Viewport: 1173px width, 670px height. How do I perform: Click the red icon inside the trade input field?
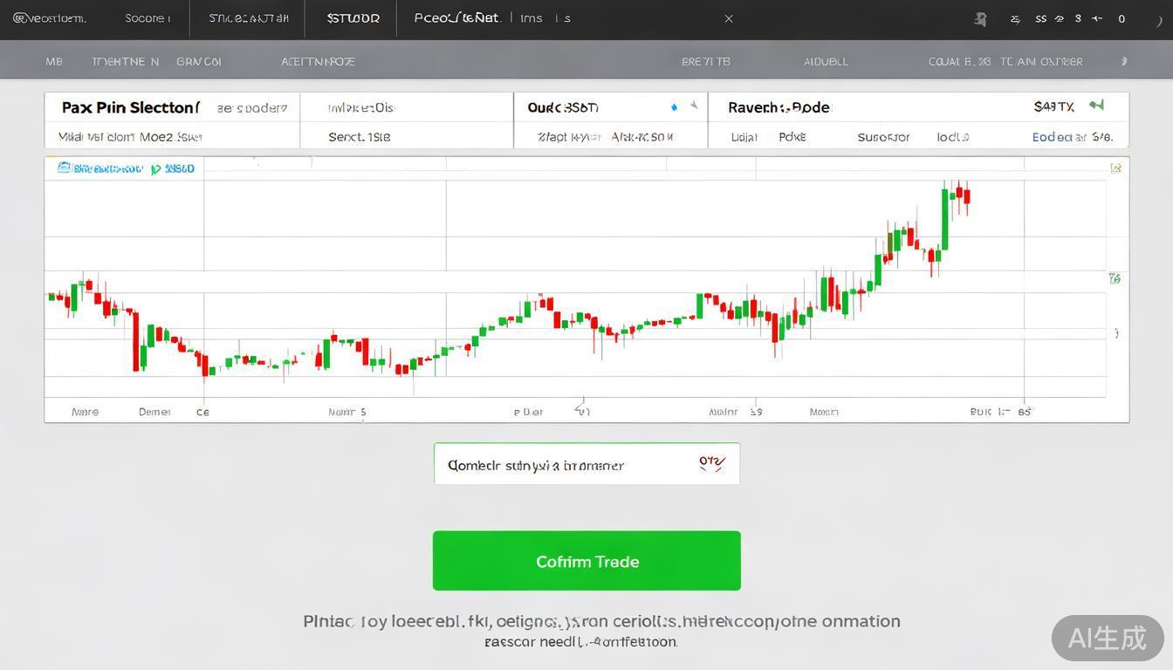coord(711,463)
